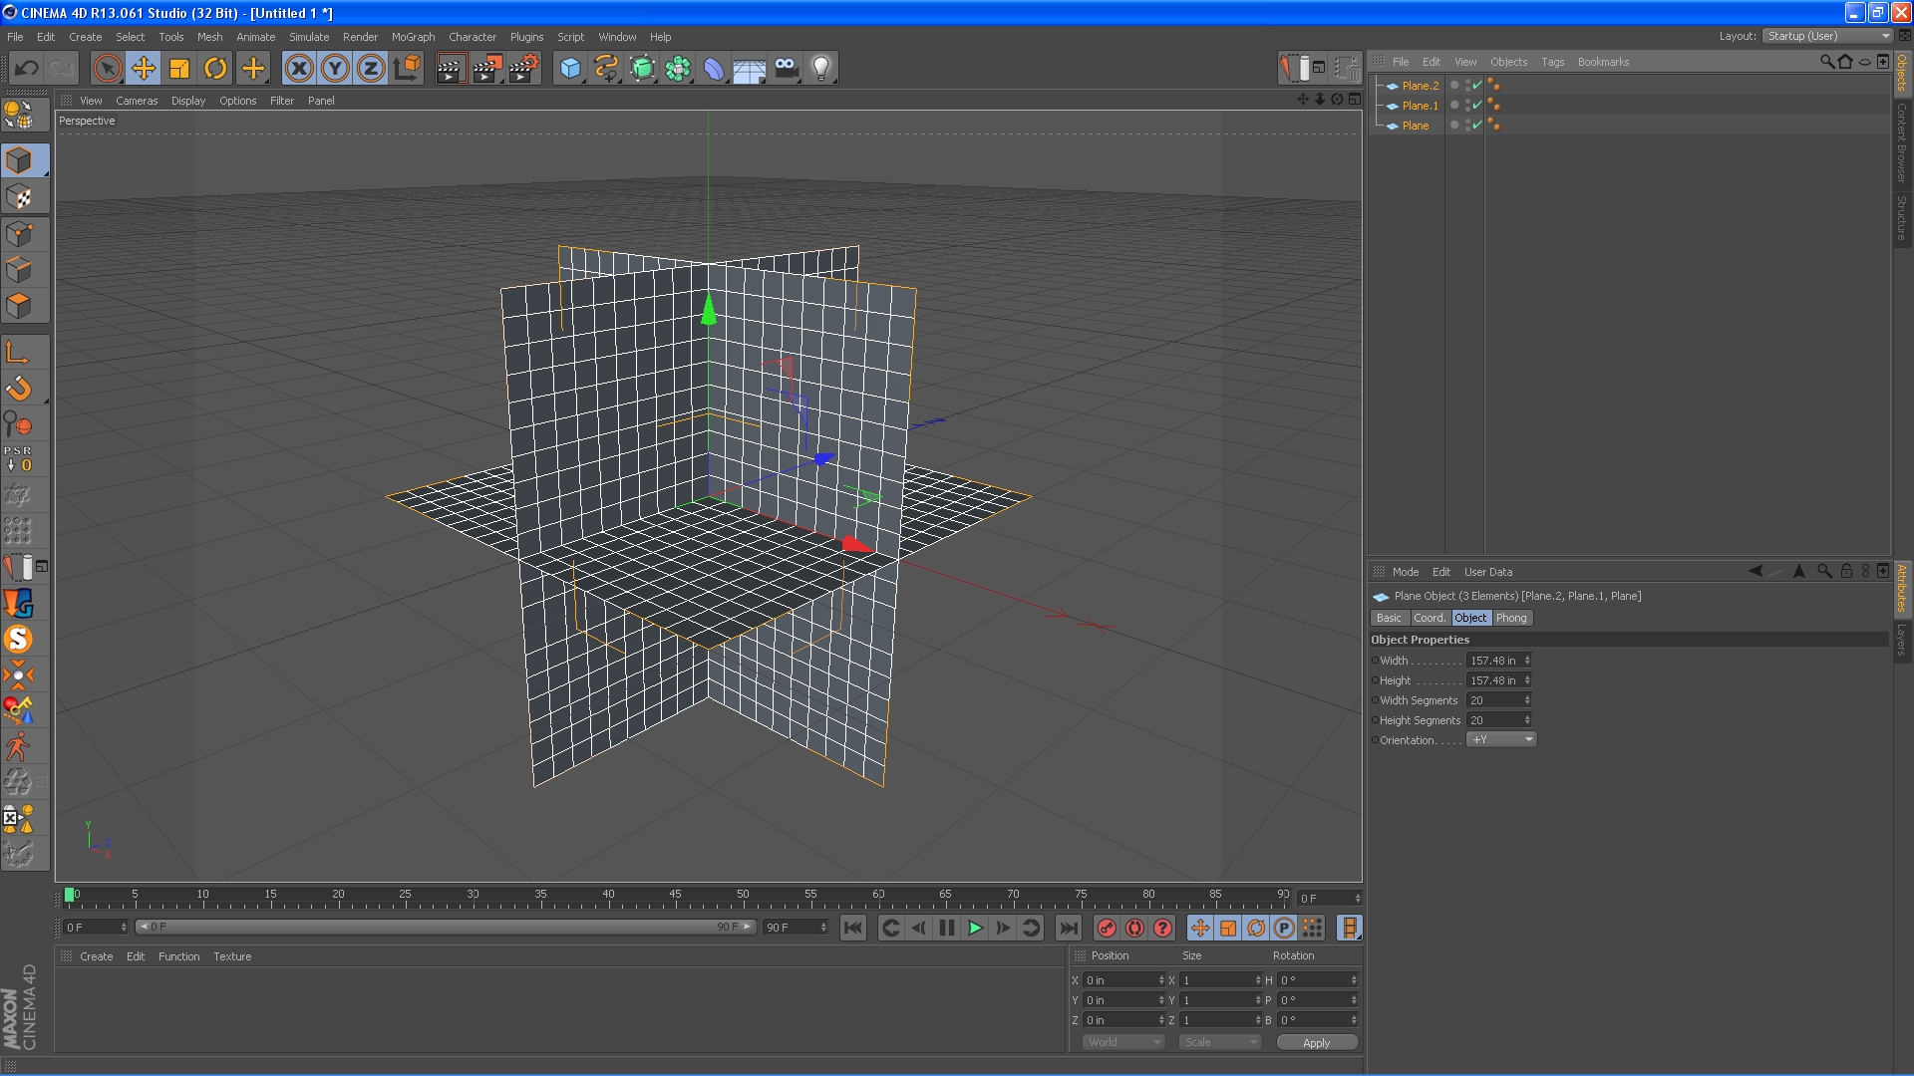
Task: Add a light object via bulb icon
Action: (820, 69)
